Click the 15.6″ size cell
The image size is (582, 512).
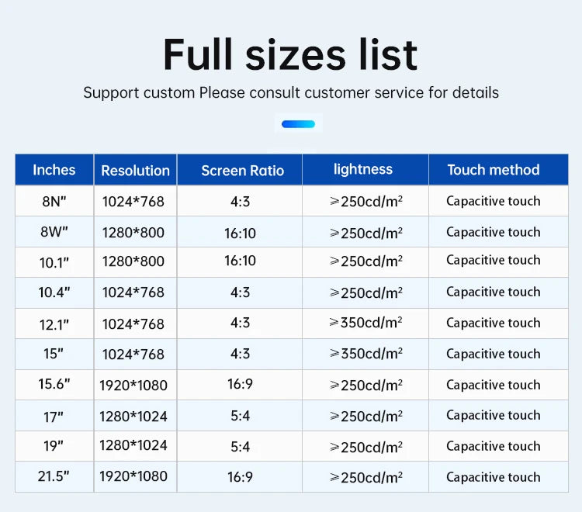click(x=54, y=384)
